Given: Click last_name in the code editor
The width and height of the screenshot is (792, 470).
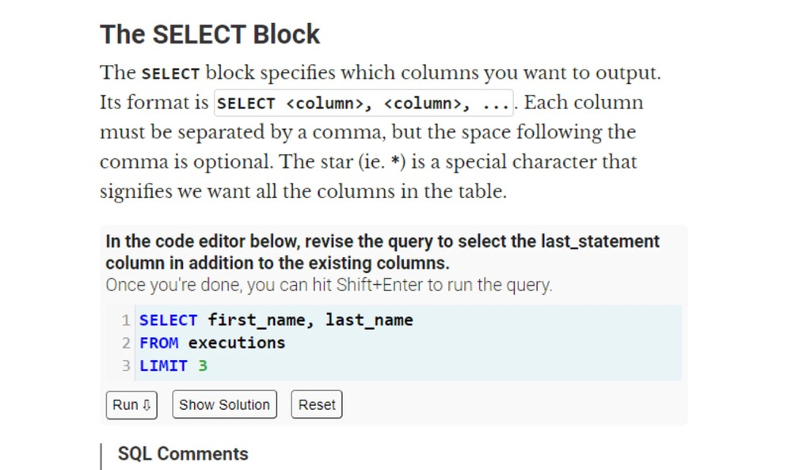Looking at the screenshot, I should (369, 320).
